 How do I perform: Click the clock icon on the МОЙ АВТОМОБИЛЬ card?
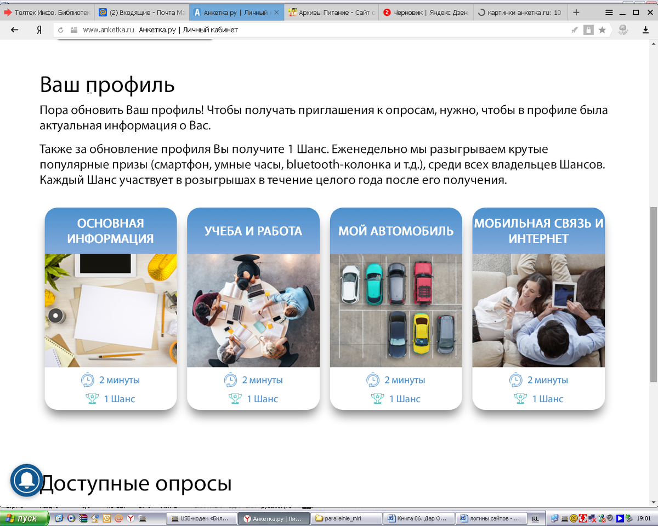tap(373, 380)
